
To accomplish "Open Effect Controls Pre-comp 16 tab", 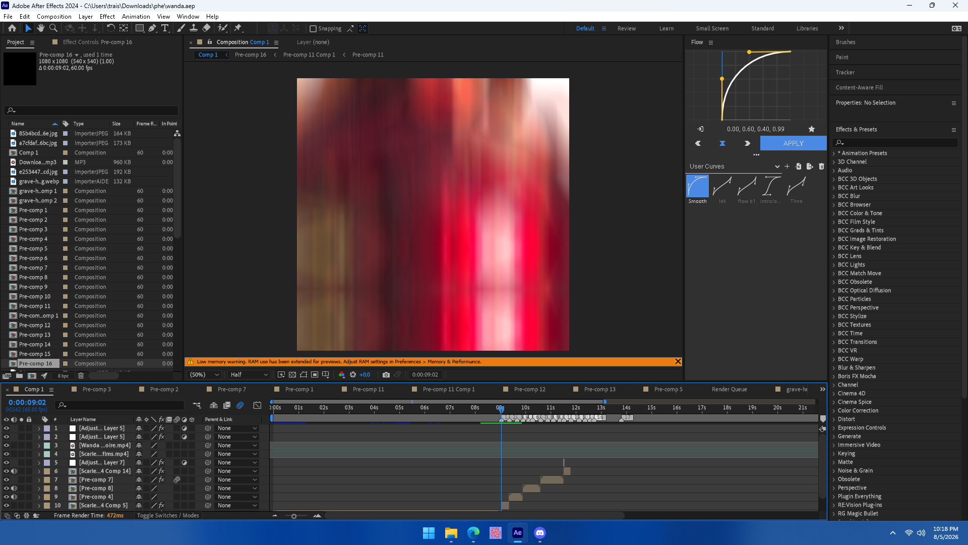I will coord(97,42).
